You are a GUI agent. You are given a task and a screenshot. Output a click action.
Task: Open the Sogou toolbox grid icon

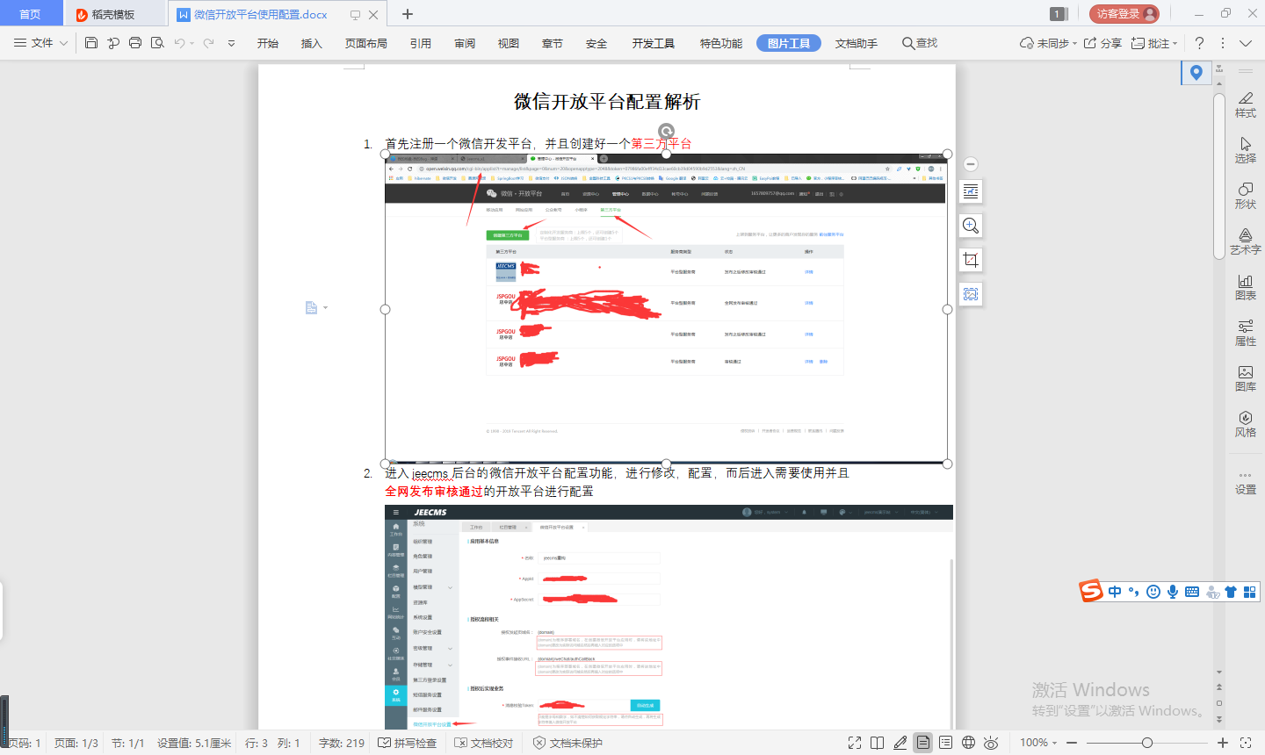(1249, 592)
